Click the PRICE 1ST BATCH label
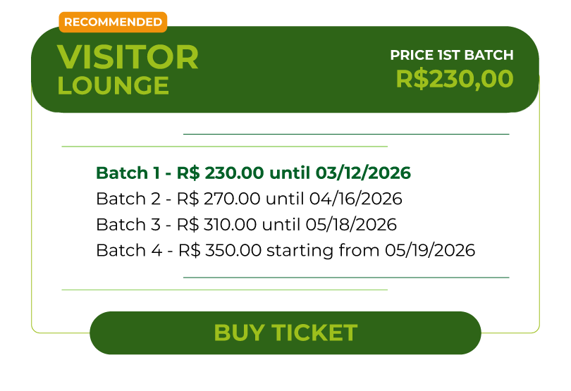571x391 pixels. [452, 55]
